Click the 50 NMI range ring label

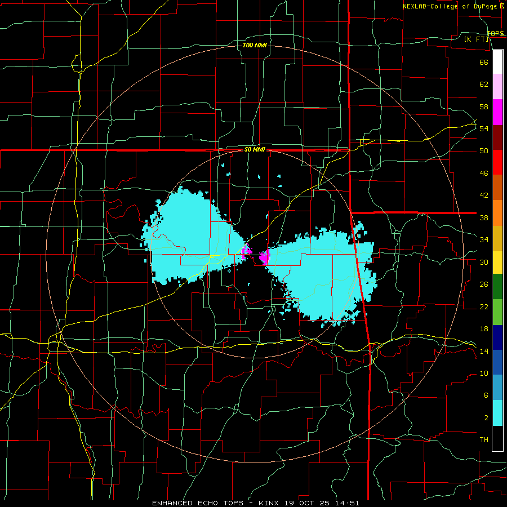[x=255, y=149]
